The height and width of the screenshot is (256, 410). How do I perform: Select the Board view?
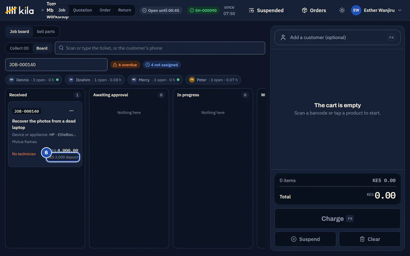coord(42,48)
